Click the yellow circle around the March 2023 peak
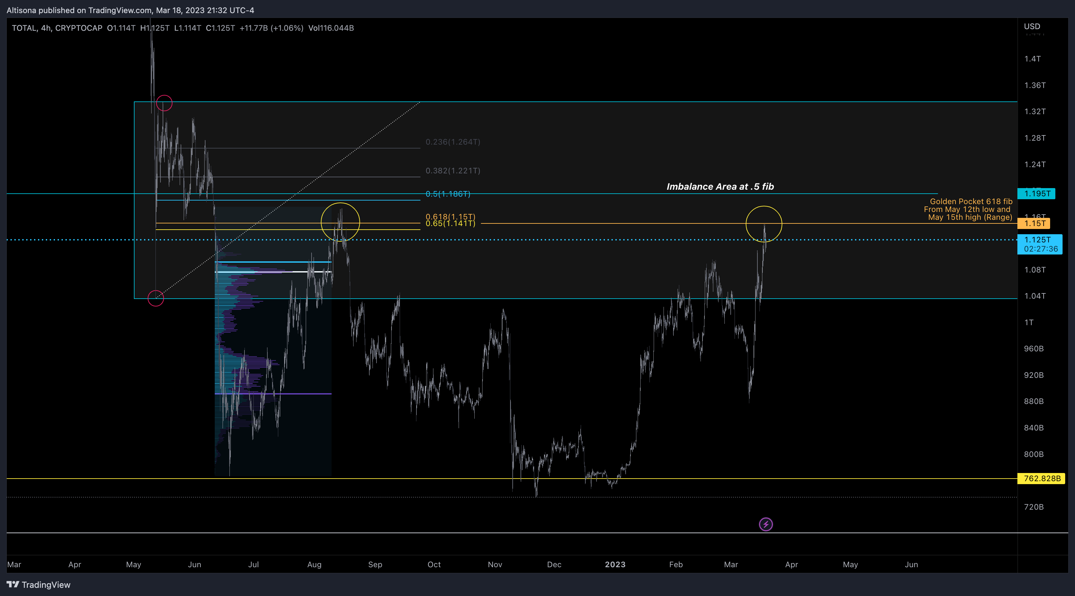The width and height of the screenshot is (1075, 596). pos(764,224)
